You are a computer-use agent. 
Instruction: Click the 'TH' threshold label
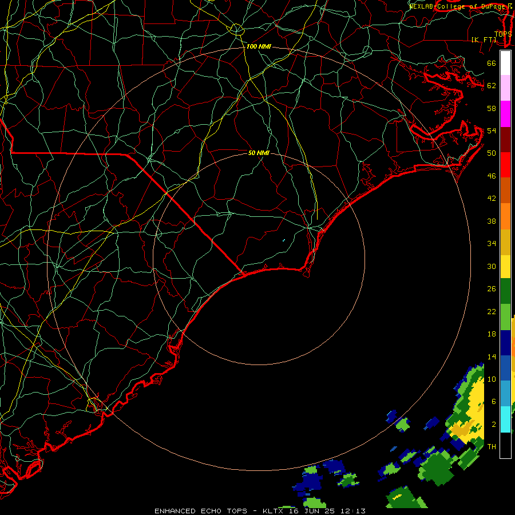(x=492, y=446)
